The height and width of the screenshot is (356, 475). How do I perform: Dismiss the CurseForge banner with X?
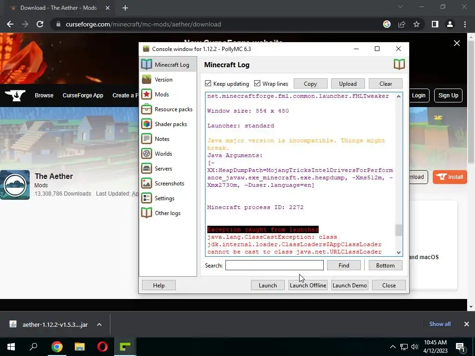click(457, 43)
